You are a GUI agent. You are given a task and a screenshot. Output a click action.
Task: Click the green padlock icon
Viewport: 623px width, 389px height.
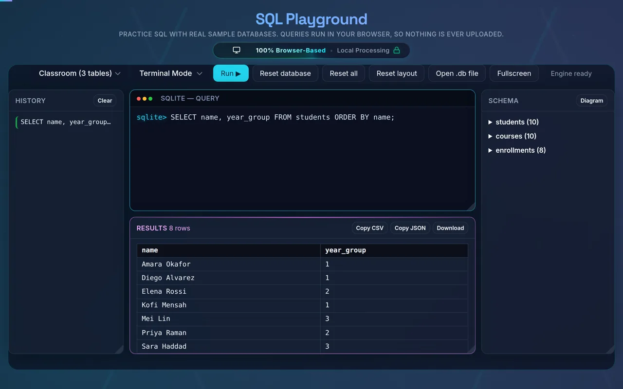397,50
